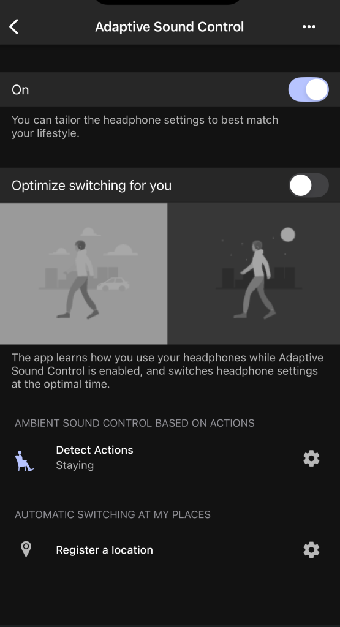Tap the Staying status text
340x627 pixels.
click(x=75, y=465)
